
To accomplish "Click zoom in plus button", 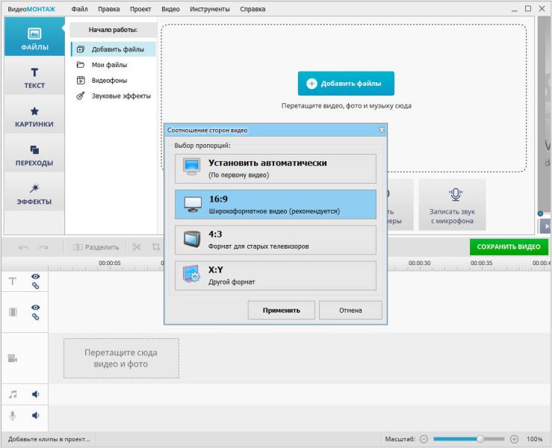I will (515, 439).
